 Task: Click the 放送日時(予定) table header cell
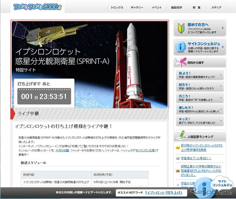(120, 175)
